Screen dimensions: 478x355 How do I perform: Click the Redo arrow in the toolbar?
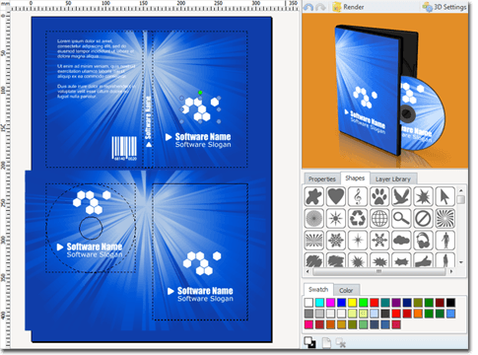point(320,7)
